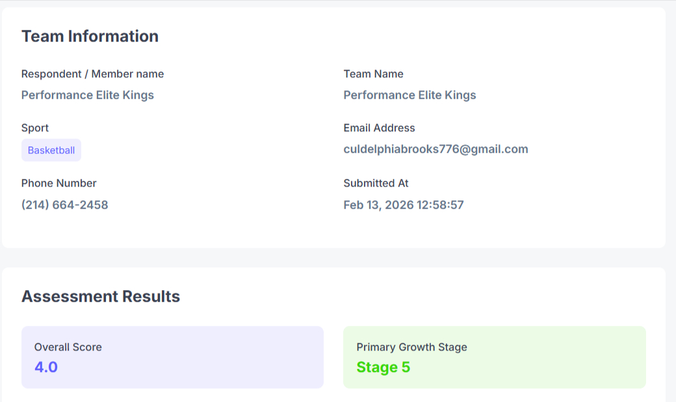Click the 4.0 overall score value
Screen dimensions: 676x402
point(46,367)
